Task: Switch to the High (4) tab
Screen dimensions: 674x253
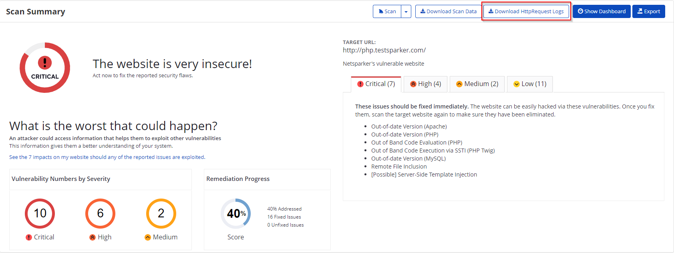Action: tap(425, 84)
